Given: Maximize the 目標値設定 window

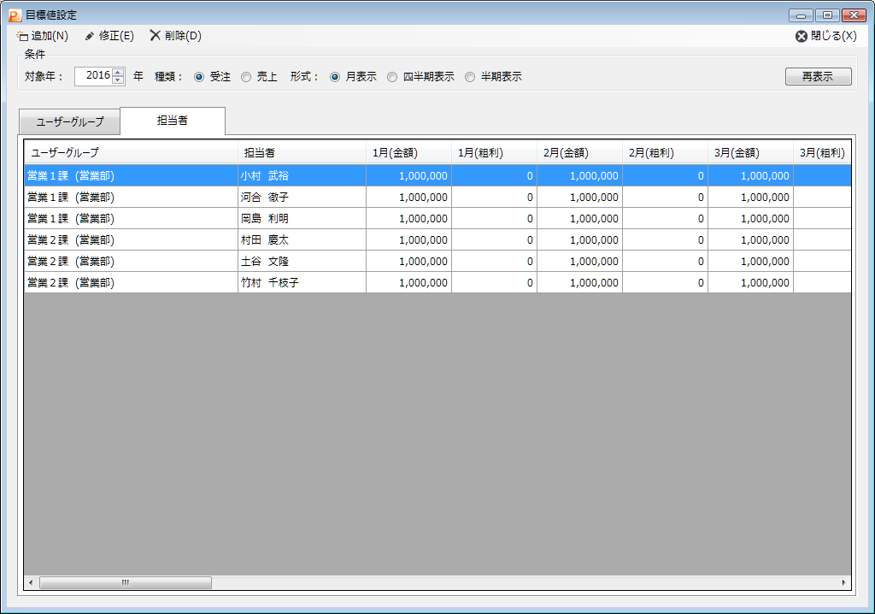Looking at the screenshot, I should click(827, 15).
